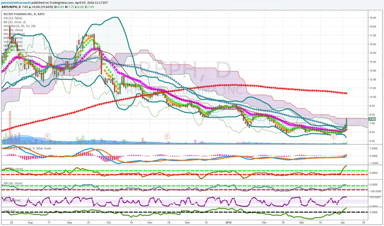Screen dimensions: 384x226
Task: Click the 100.0000 value on RSI axis
Action: point(374,197)
